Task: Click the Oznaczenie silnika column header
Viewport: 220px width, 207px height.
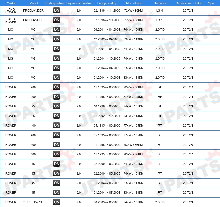Action: pos(188,3)
